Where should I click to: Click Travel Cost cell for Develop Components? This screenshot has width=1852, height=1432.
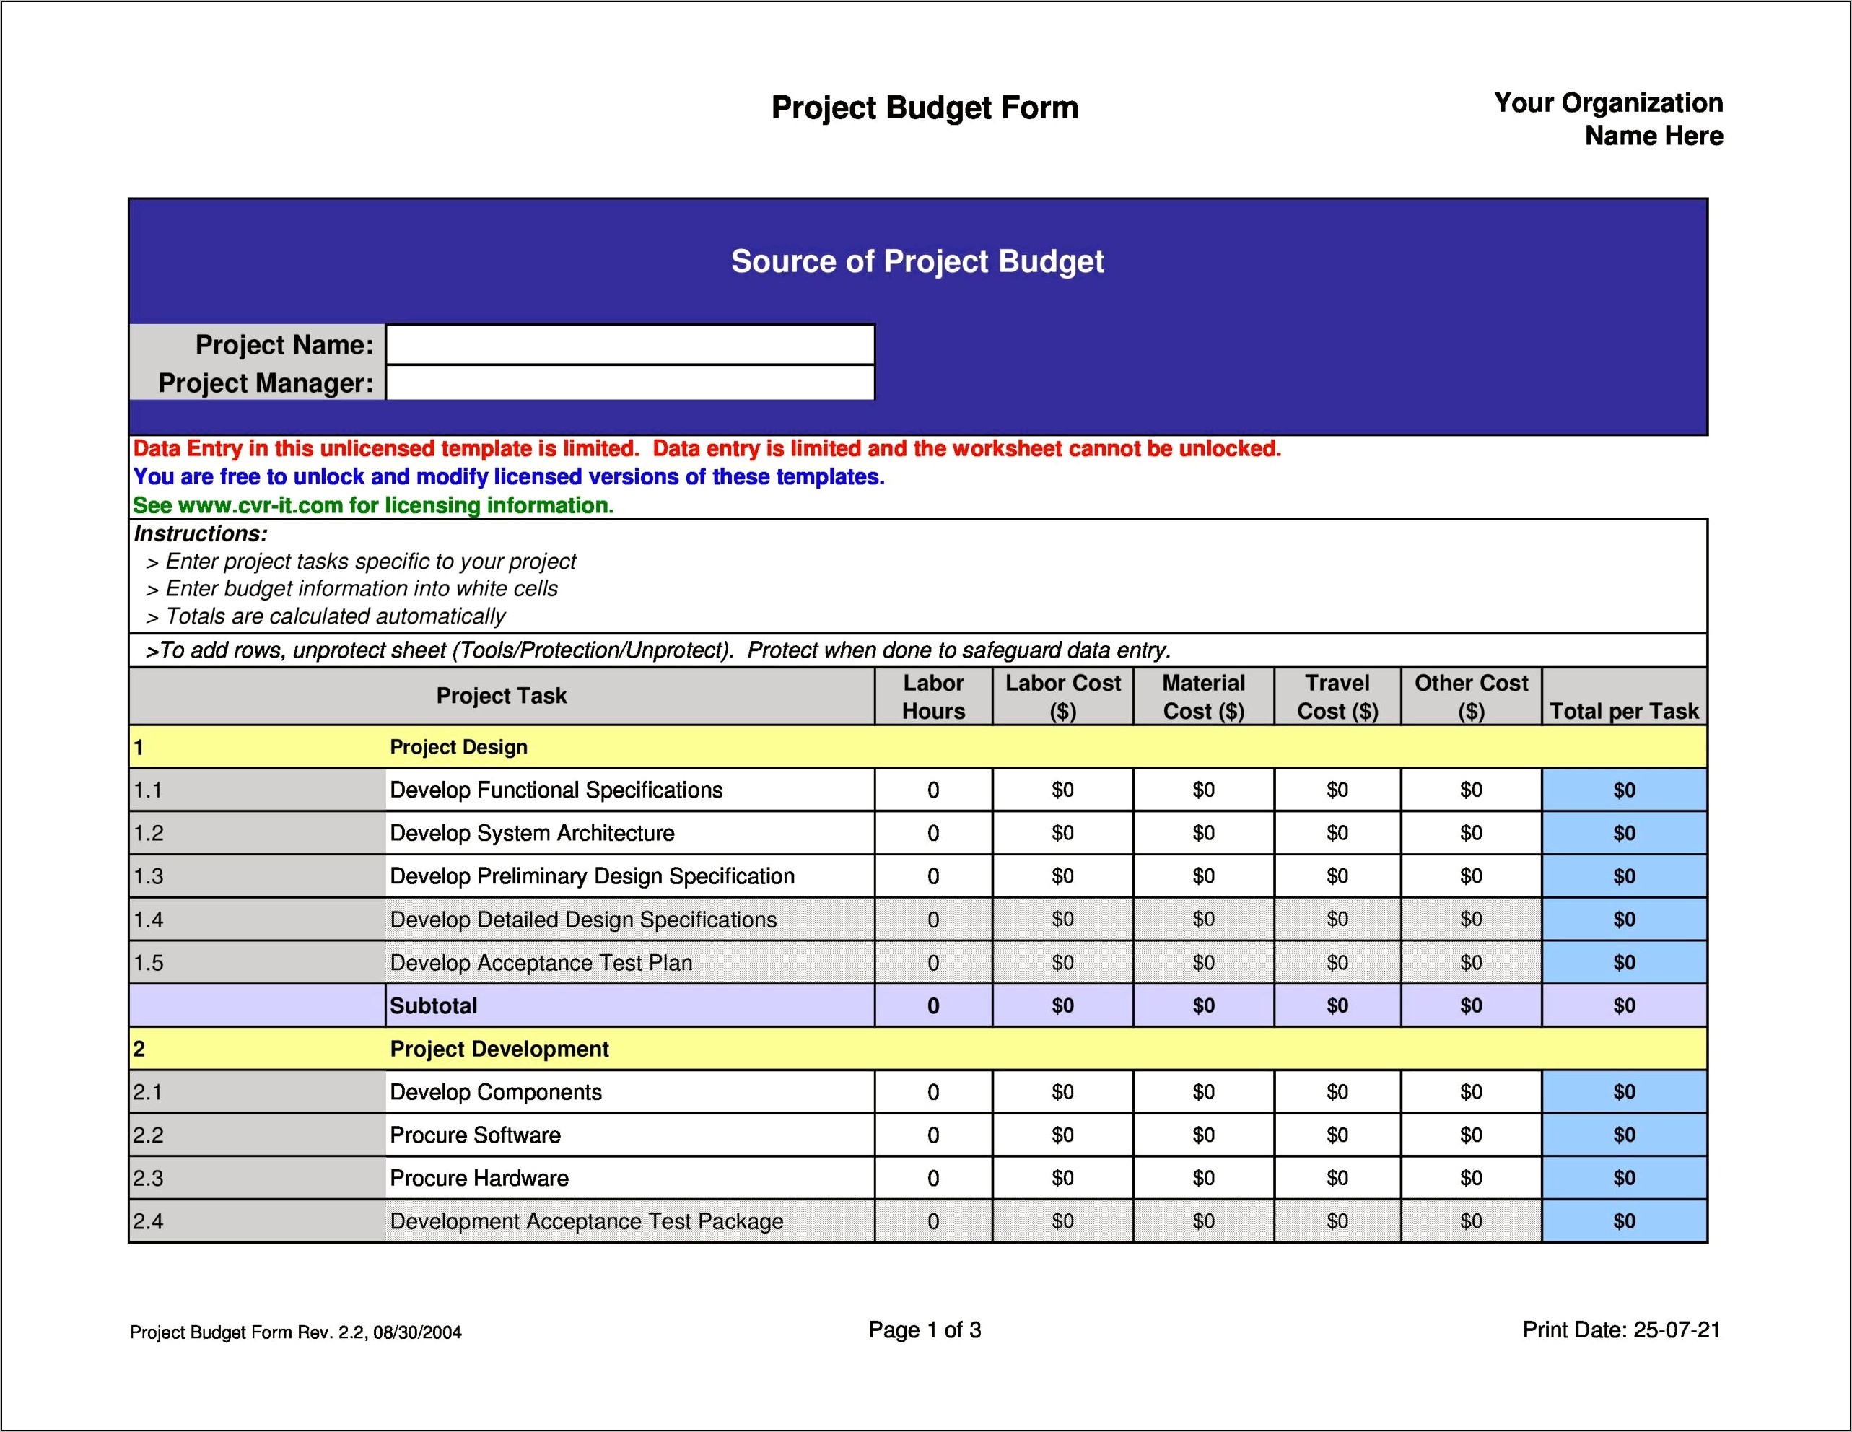click(1337, 1092)
